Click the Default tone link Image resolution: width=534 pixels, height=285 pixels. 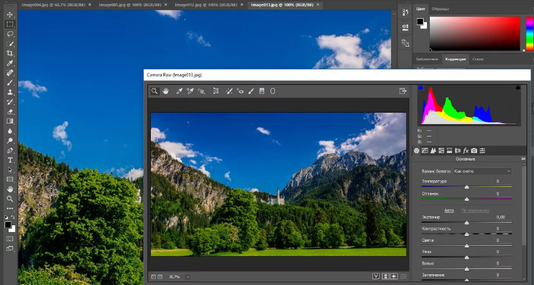pyautogui.click(x=475, y=210)
